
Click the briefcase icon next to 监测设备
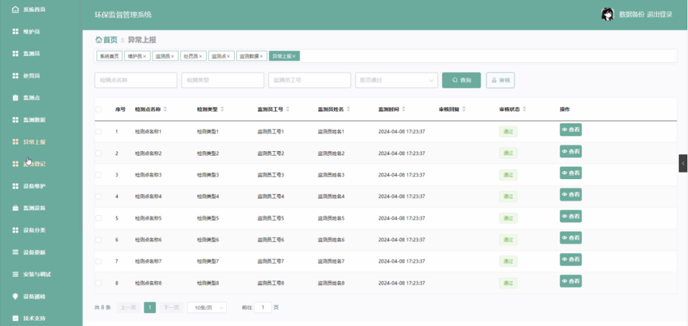(x=16, y=208)
